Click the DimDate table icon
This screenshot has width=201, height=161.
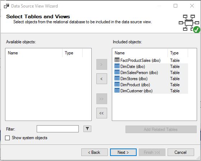[x=117, y=66]
